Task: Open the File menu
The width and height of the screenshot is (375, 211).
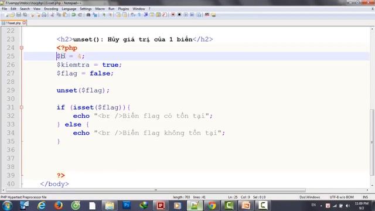Action: pos(4,9)
